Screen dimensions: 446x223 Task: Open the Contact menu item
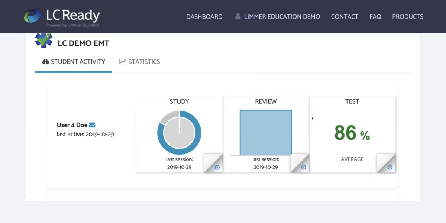coord(345,16)
